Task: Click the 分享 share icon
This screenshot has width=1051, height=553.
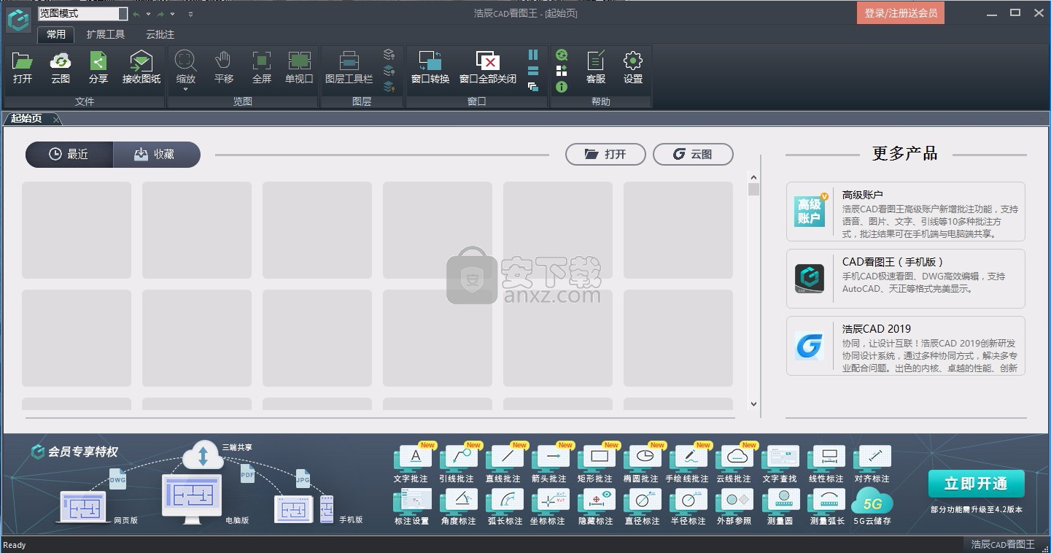Action: coord(98,68)
